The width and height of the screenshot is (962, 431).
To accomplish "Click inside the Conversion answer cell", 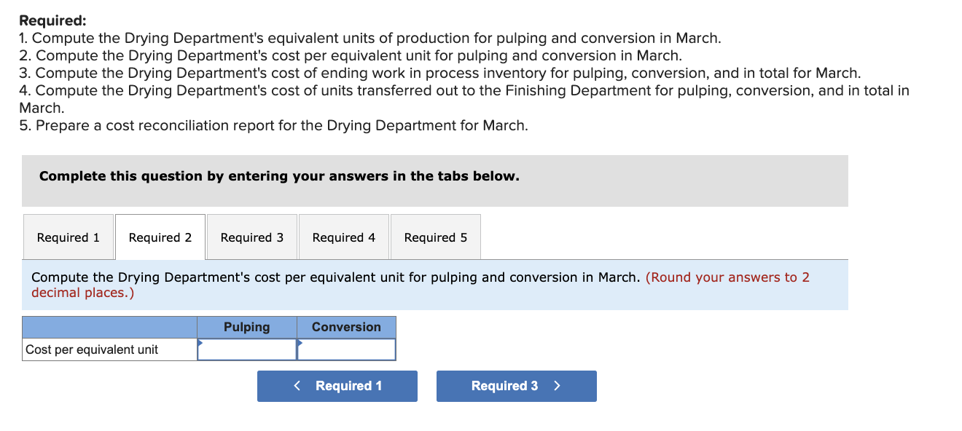I will click(346, 349).
